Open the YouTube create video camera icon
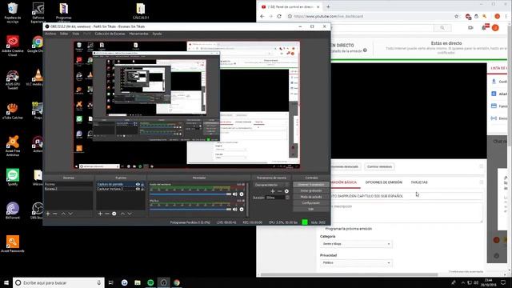 (470, 28)
